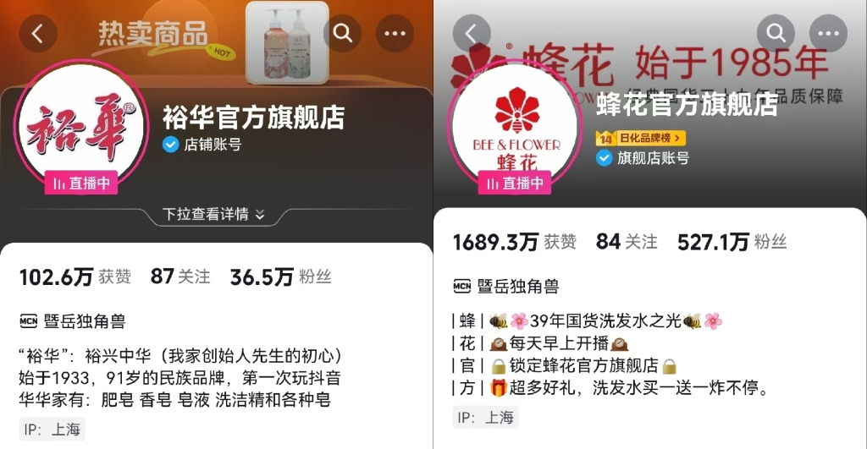
Task: Open 裕华 avatar showing 直播中
Action: point(81,128)
